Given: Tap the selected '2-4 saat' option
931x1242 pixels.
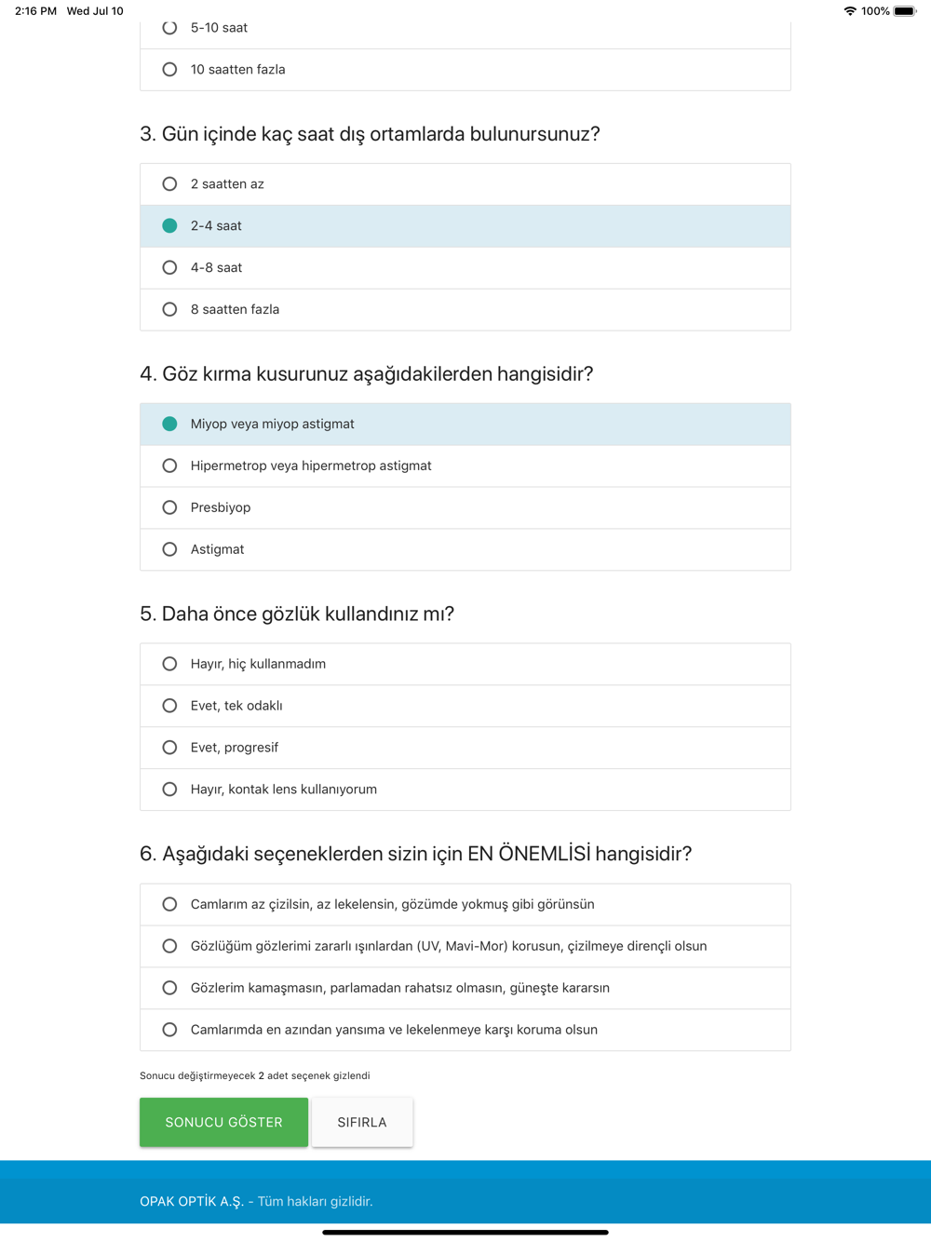Looking at the screenshot, I should (x=169, y=226).
